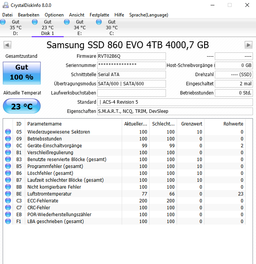Select the Luftstromtemperatur parameter text
256x264 pixels.
point(49,194)
